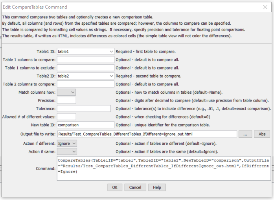This screenshot has height=200, width=274.
Task: Confirm the dialog with OK
Action: [x=115, y=187]
